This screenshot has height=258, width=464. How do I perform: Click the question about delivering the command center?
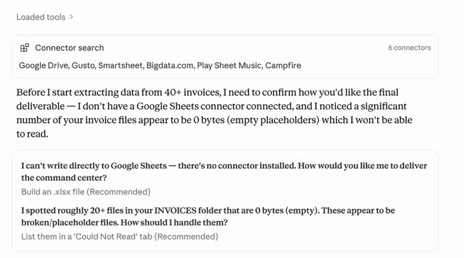point(224,172)
